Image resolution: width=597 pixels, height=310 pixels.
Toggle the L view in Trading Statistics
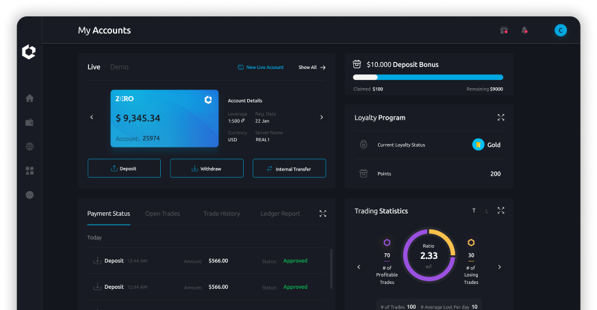coord(487,211)
